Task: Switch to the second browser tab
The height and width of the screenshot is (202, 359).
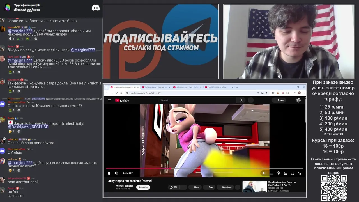Action: (x=156, y=87)
